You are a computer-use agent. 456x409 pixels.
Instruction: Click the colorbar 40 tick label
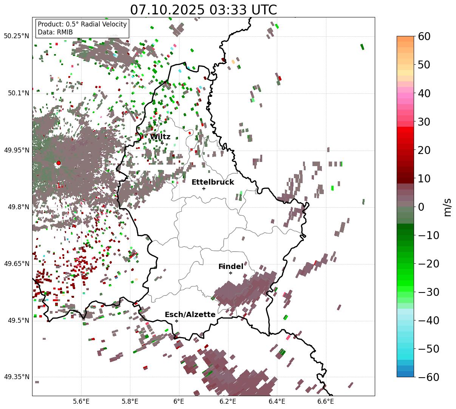(x=424, y=93)
